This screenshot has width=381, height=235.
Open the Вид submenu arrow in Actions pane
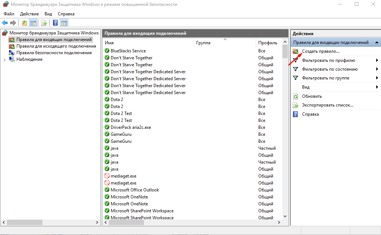[377, 87]
